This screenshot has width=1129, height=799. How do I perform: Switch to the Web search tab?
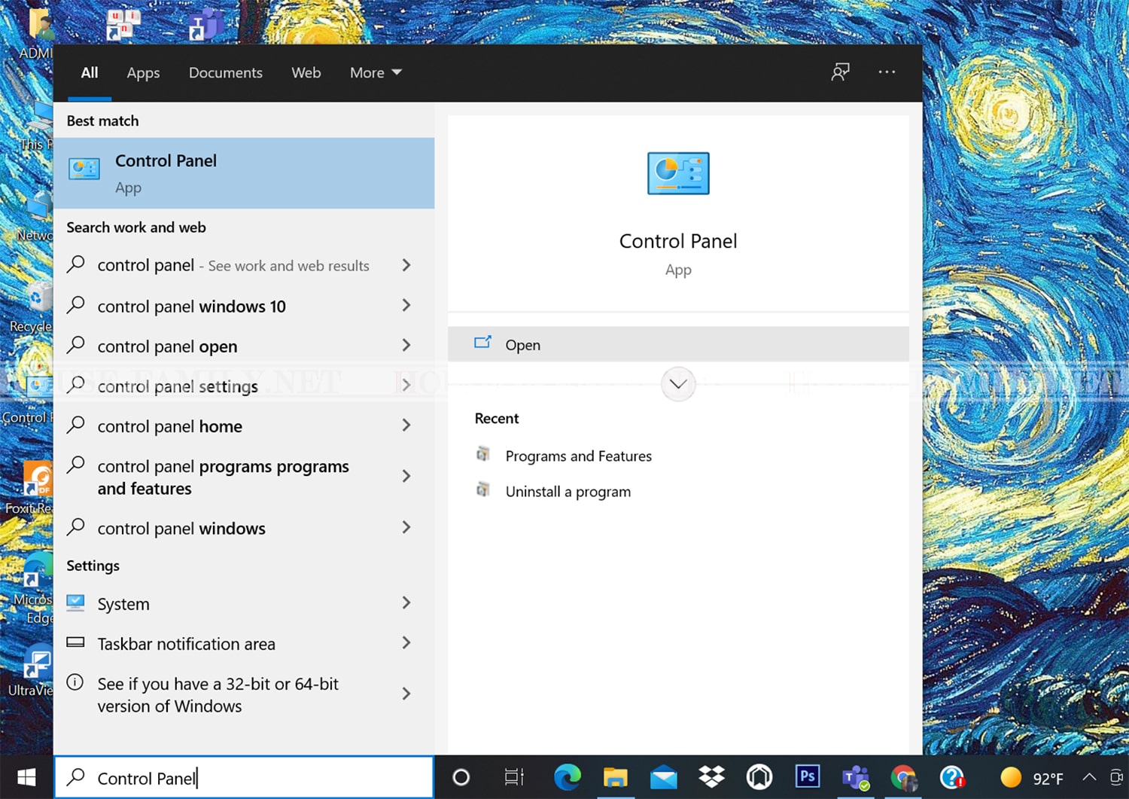coord(306,73)
